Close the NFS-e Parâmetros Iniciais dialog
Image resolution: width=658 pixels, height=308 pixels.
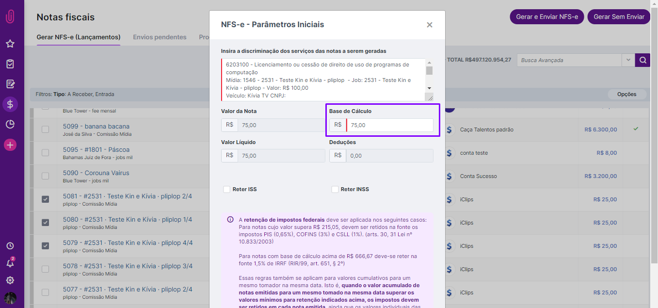(429, 25)
